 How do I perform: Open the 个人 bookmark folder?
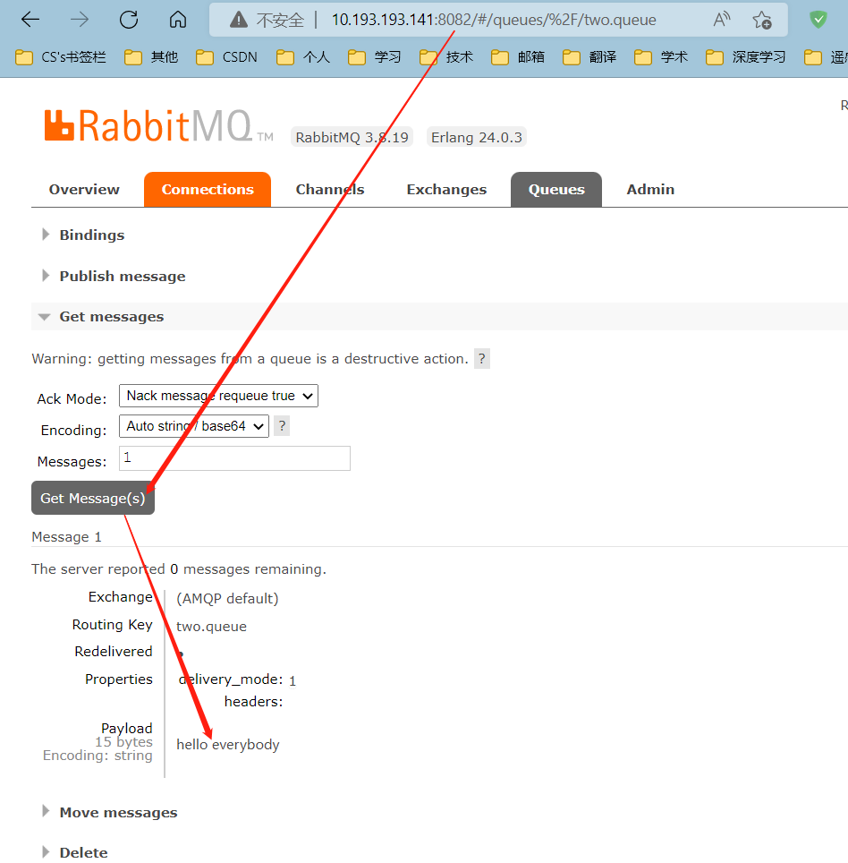click(x=303, y=57)
